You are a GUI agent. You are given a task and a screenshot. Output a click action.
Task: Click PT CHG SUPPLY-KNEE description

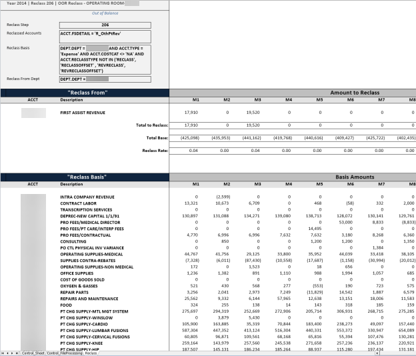(81, 343)
